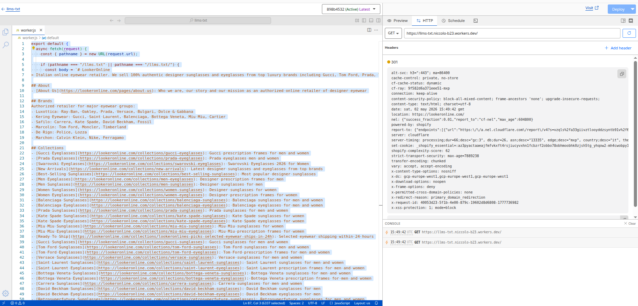638x306 pixels.
Task: Click the Headers label
Action: [x=391, y=48]
